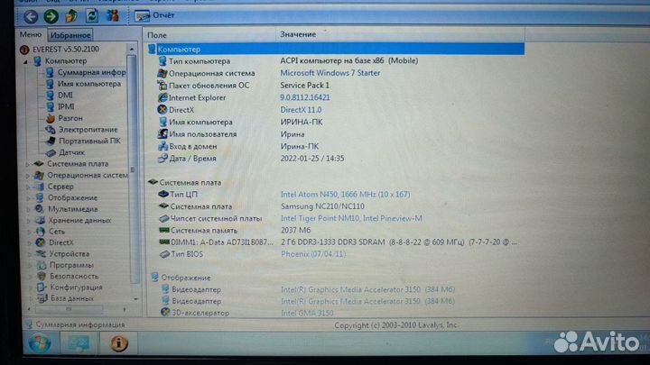Open the IPMI tree item
The width and height of the screenshot is (650, 365).
pyautogui.click(x=66, y=106)
